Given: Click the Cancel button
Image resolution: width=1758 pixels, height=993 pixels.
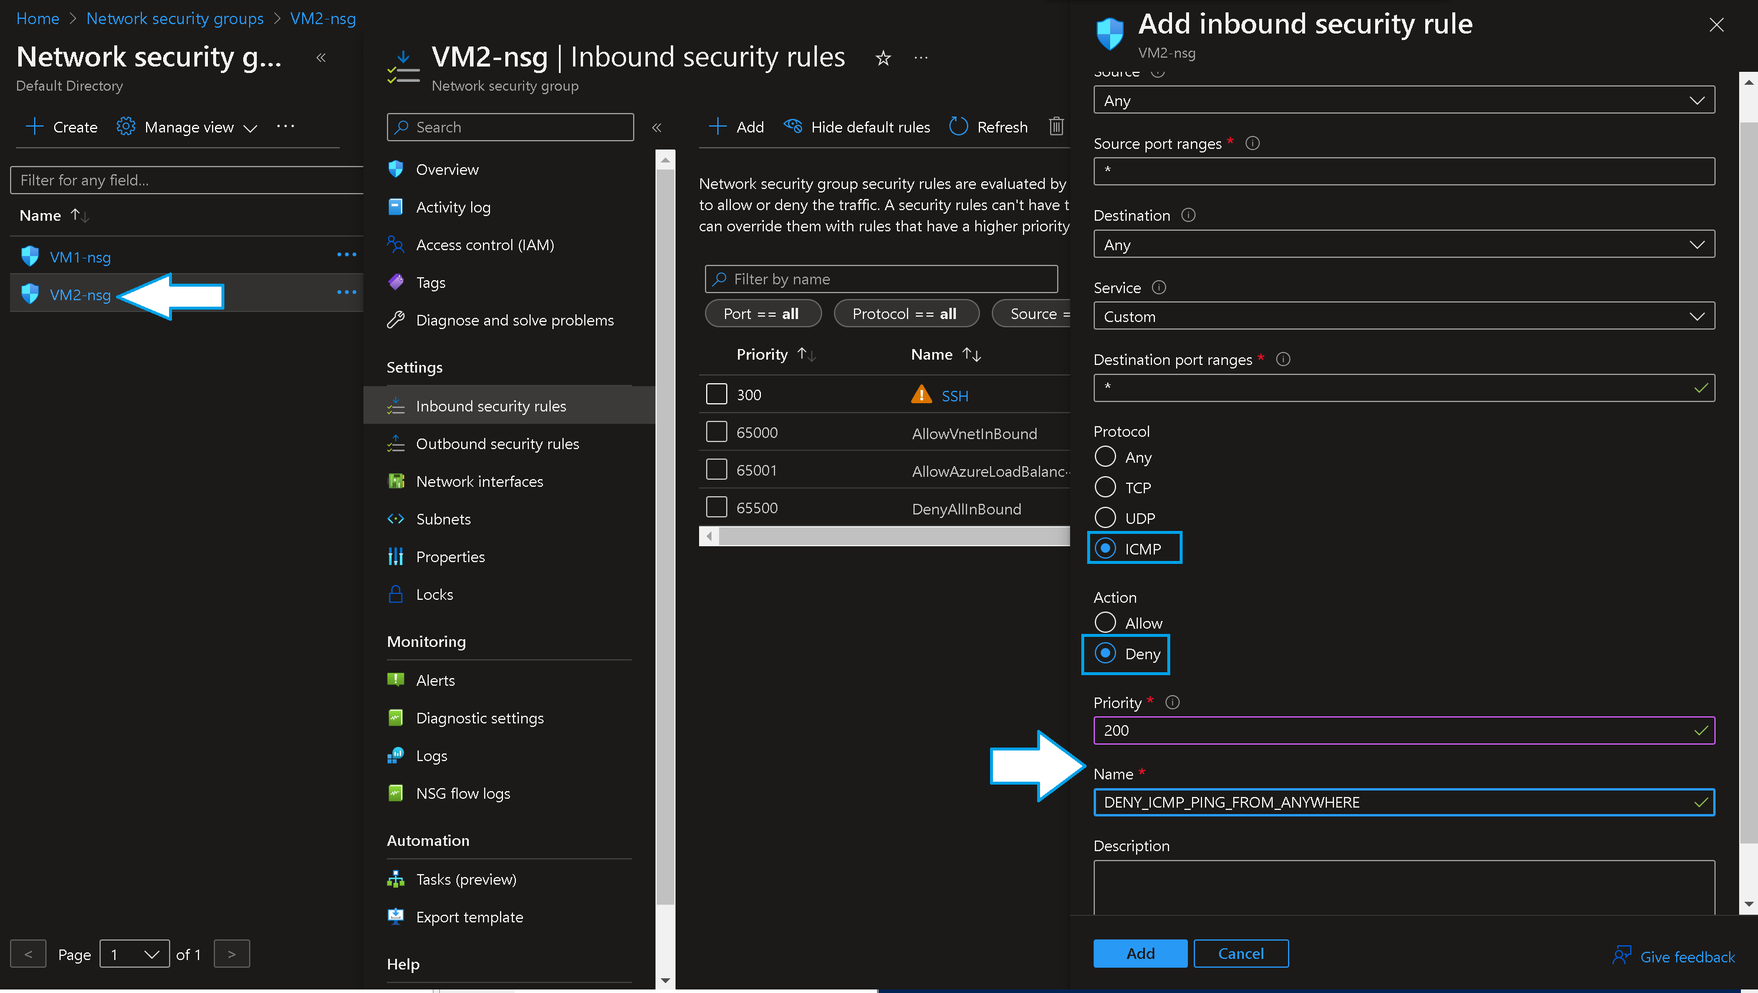Looking at the screenshot, I should click(1241, 954).
